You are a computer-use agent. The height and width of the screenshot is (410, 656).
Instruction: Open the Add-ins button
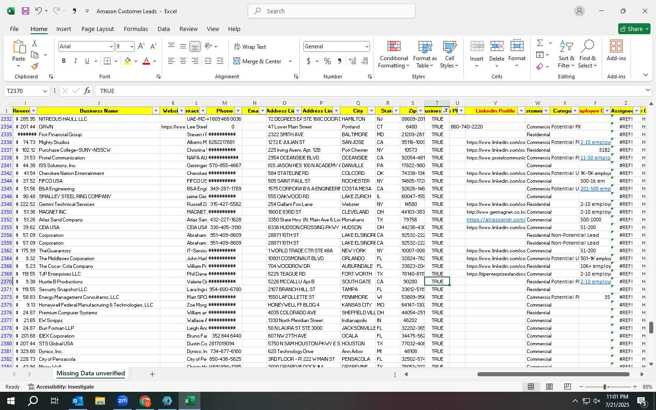(616, 51)
